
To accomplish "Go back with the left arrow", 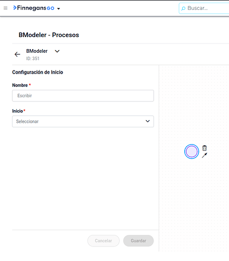I will click(x=17, y=54).
